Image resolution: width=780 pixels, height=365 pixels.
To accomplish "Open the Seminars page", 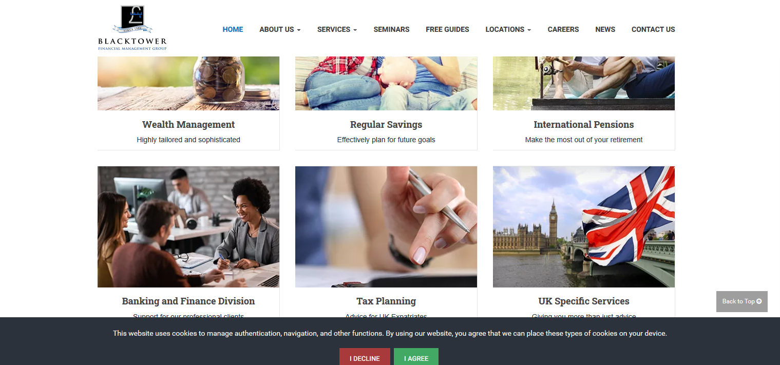I will pyautogui.click(x=391, y=29).
